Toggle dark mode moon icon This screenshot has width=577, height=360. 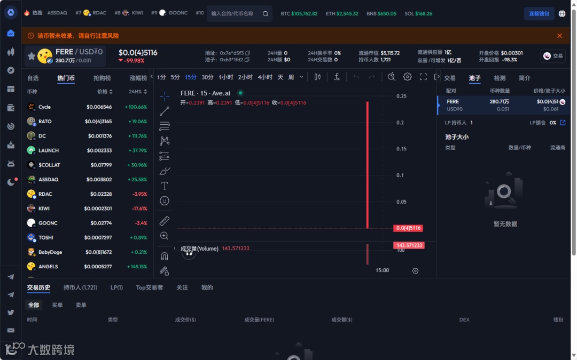11,182
